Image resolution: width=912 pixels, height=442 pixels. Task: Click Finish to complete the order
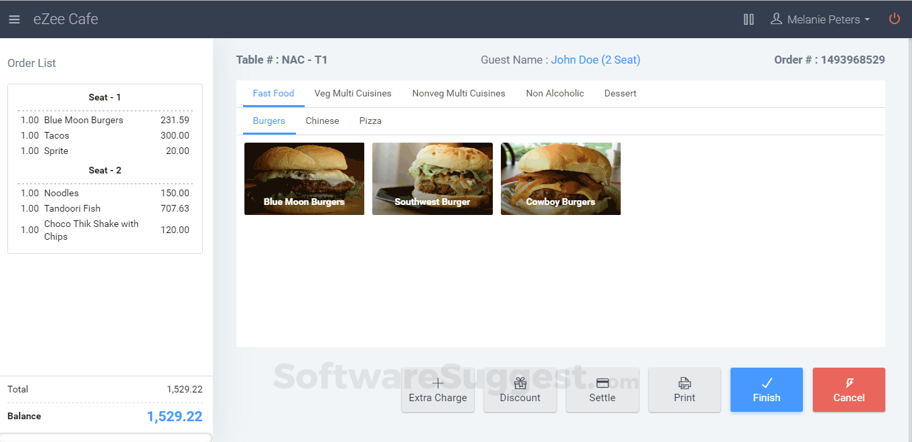click(766, 390)
